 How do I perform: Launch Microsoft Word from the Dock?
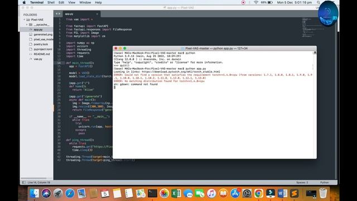282,194
